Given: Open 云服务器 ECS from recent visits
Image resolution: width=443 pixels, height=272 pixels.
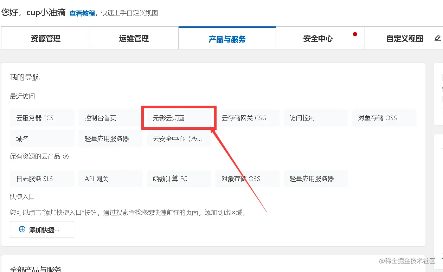Looking at the screenshot, I should tap(42, 118).
